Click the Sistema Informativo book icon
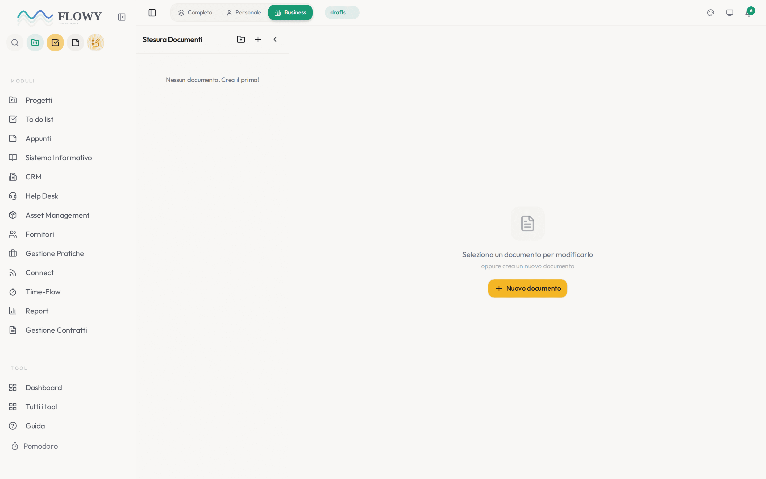The image size is (766, 479). click(13, 158)
